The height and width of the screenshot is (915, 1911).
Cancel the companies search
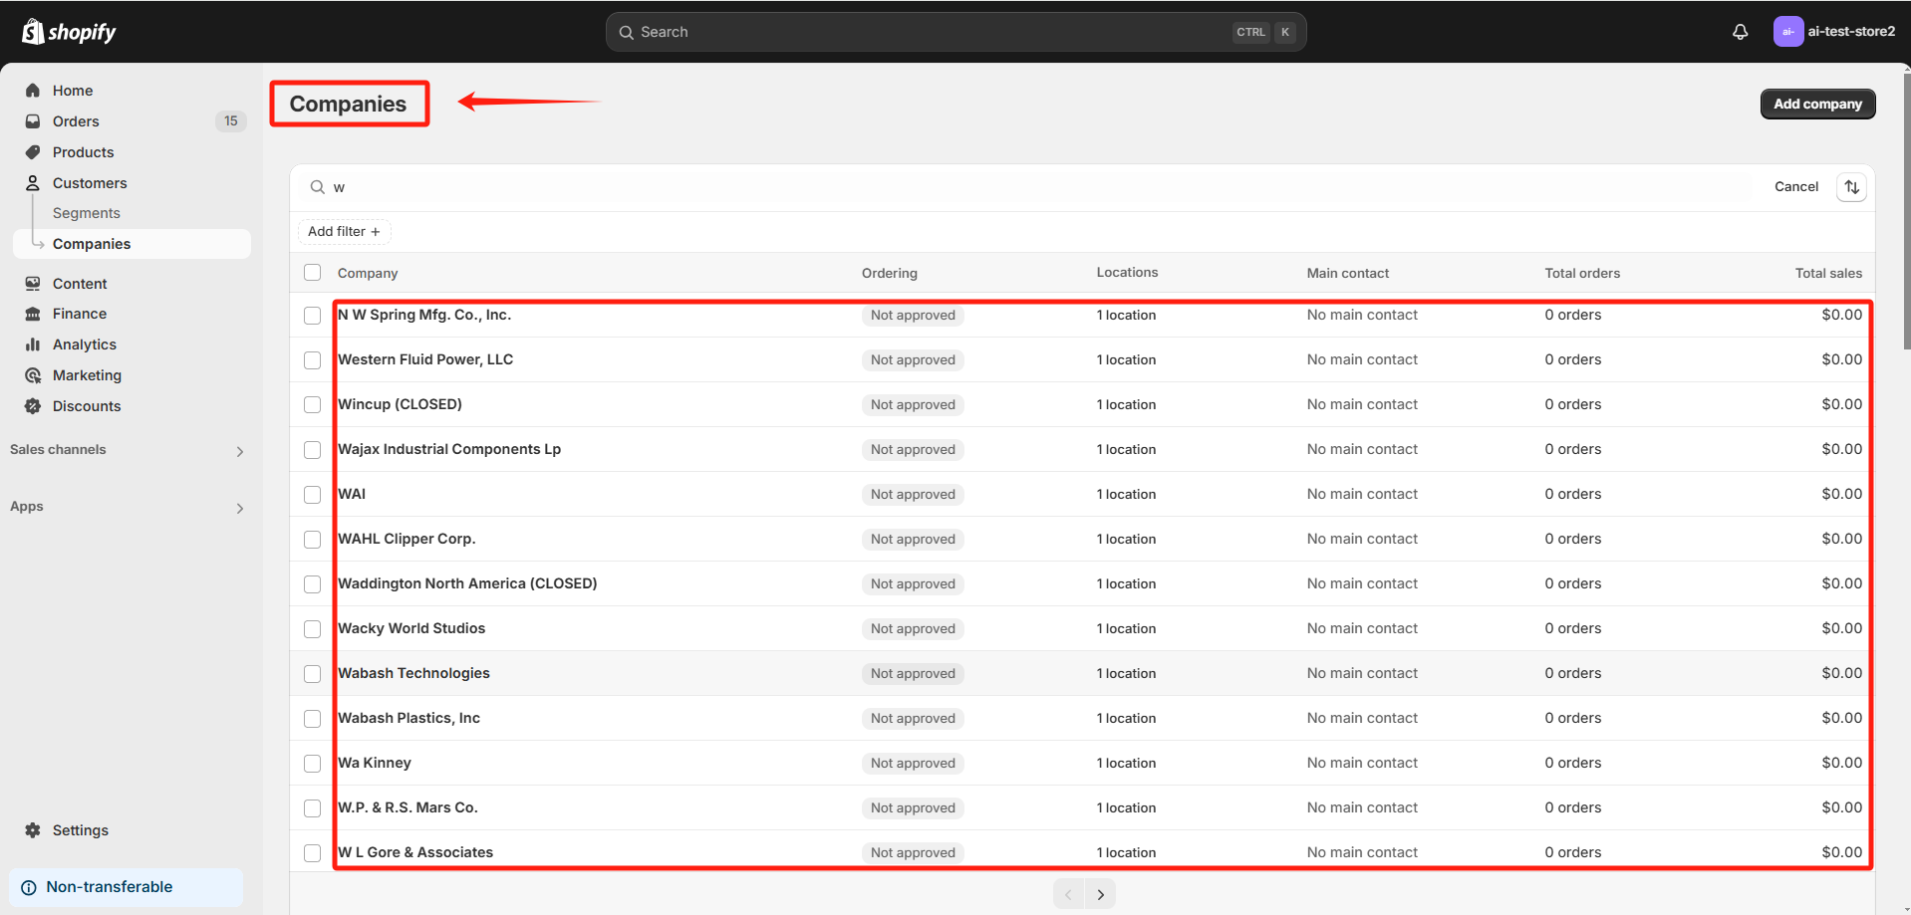pos(1796,187)
